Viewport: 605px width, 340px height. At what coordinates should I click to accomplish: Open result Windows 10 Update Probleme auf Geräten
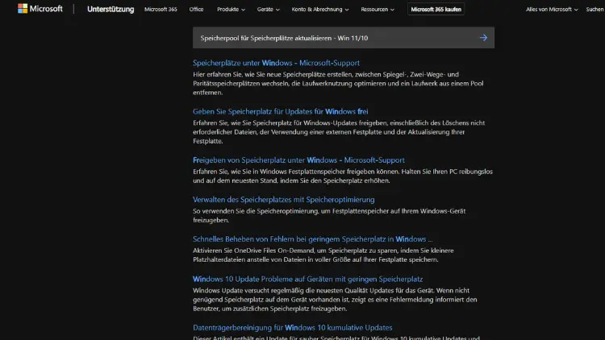click(307, 279)
